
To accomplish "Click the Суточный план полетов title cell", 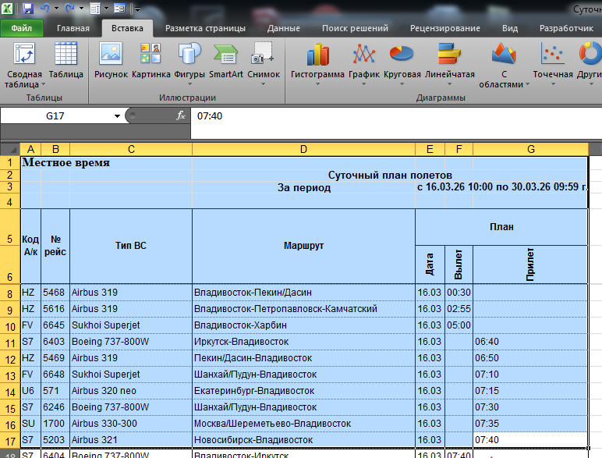I will 390,176.
